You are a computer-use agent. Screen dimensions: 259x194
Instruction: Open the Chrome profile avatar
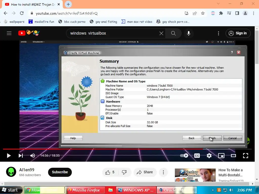245,13
